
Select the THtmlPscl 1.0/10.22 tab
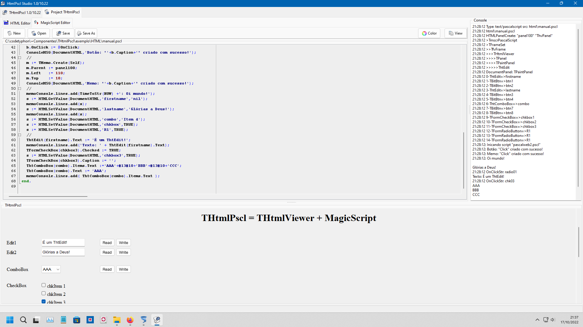click(22, 12)
